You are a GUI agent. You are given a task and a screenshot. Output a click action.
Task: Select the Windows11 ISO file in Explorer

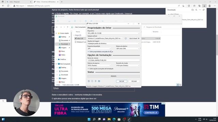[x=81, y=42]
